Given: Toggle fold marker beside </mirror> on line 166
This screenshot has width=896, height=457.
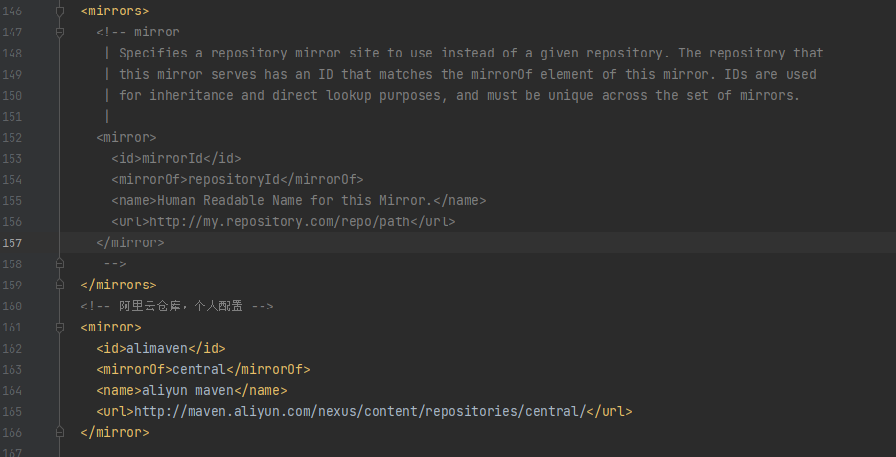Looking at the screenshot, I should [59, 432].
